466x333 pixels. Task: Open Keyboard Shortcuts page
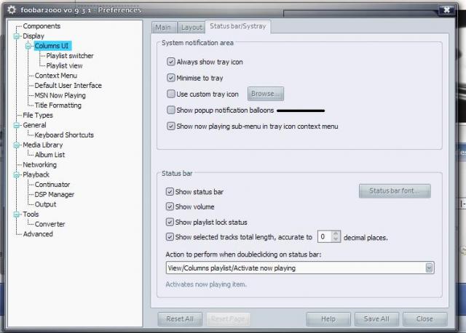coord(64,135)
